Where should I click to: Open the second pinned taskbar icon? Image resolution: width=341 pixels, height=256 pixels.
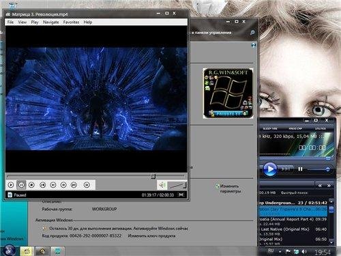pos(42,251)
